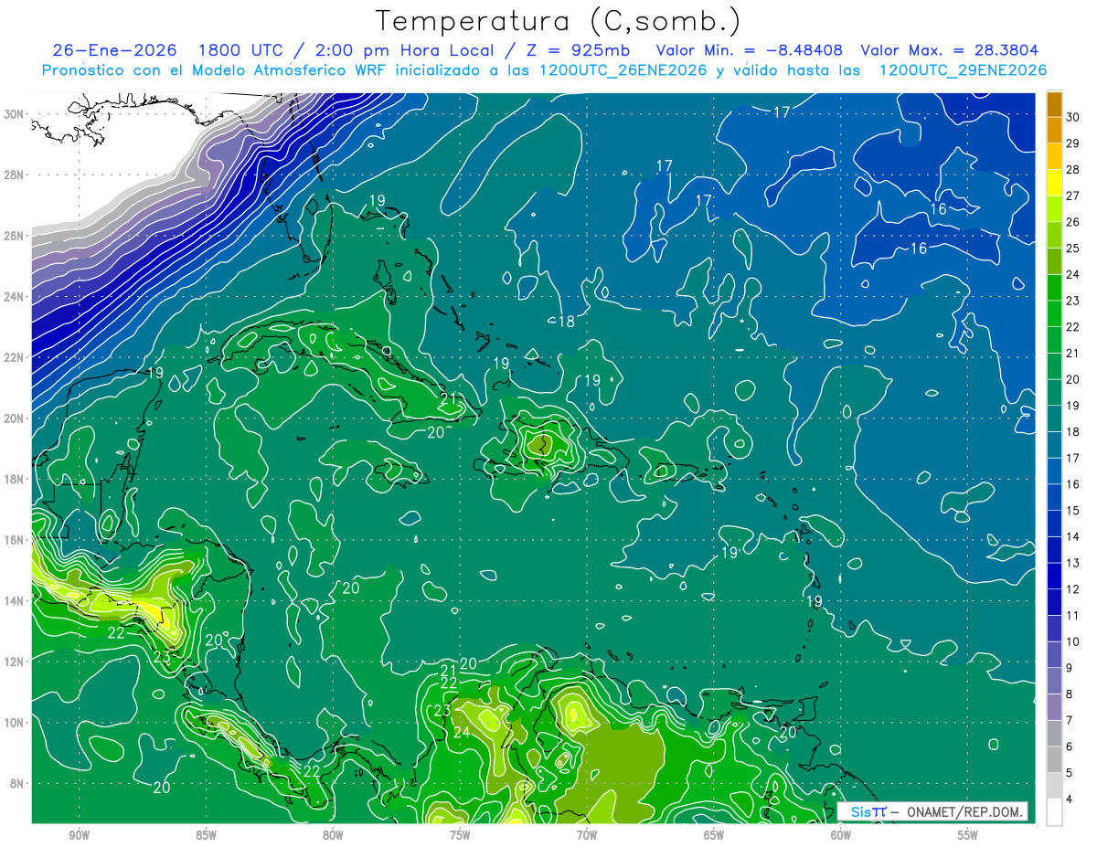Click the colorbar scale label 30

pos(1073,117)
